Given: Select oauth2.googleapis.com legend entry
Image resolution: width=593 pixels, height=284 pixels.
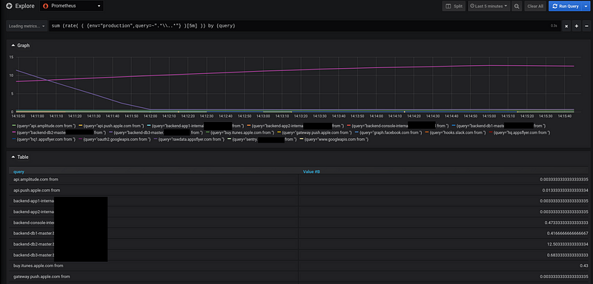Looking at the screenshot, I should (x=115, y=140).
